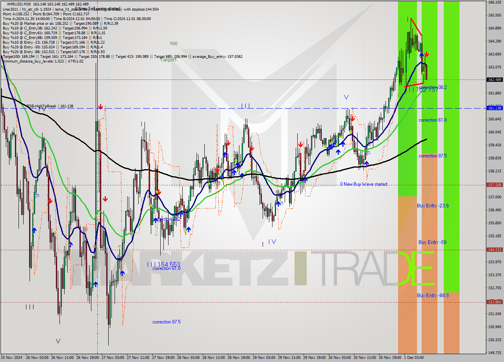The image size is (504, 362).
Task: Click the 165.505 price axis value
Action: pos(495,15)
